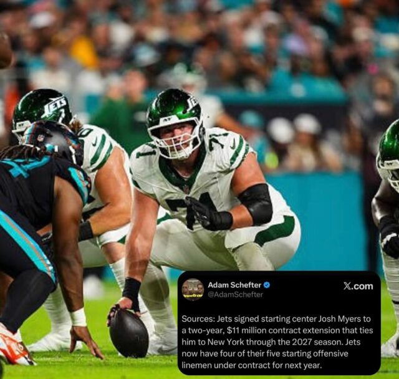Click the tweet text about Josh Myers
The height and width of the screenshot is (379, 399).
click(277, 342)
